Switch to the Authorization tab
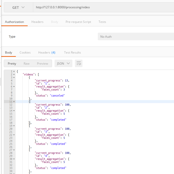The width and height of the screenshot is (174, 174). 14,22
